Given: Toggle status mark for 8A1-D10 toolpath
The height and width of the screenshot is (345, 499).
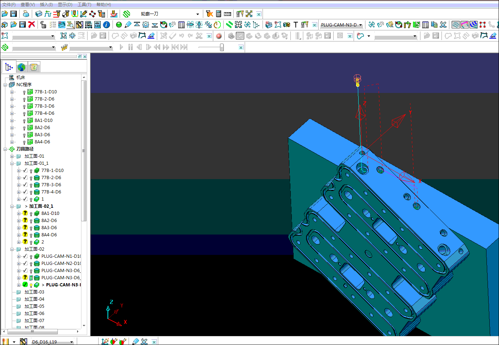Looking at the screenshot, I should 25,213.
